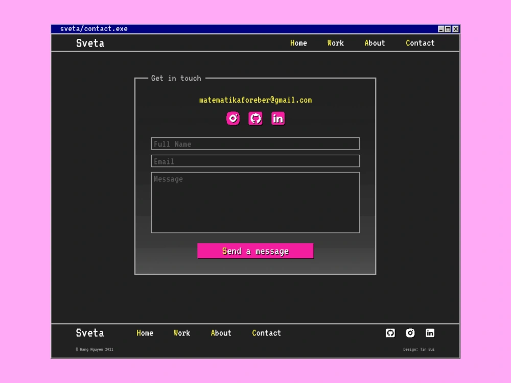Screen dimensions: 511x383
Task: Open Work in top navigation
Action: (336, 43)
